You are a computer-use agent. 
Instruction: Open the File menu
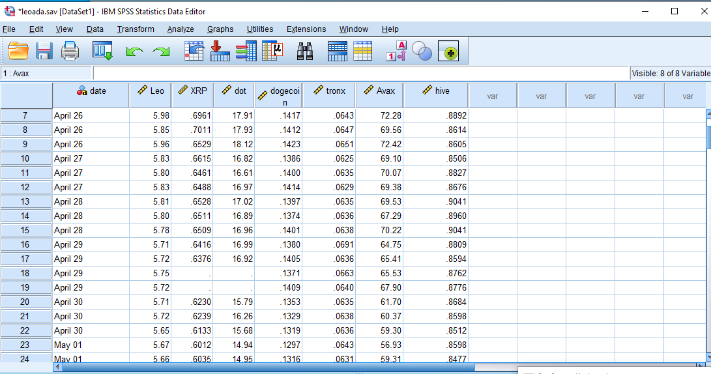9,29
